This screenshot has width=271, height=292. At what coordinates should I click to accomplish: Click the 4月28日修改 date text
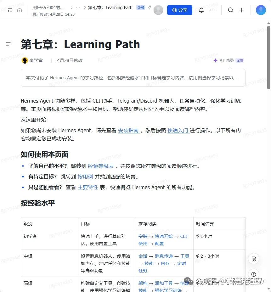[x=70, y=60]
